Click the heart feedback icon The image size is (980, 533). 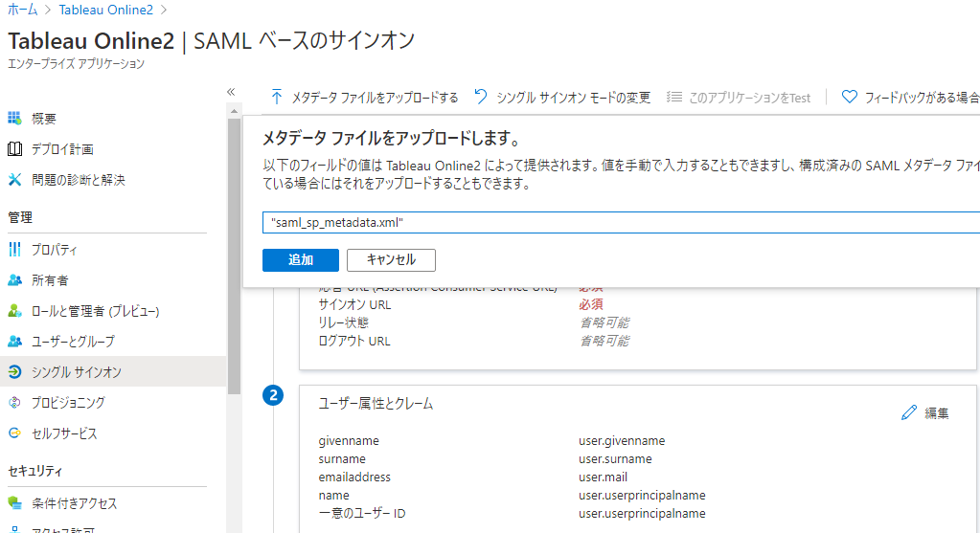[849, 97]
